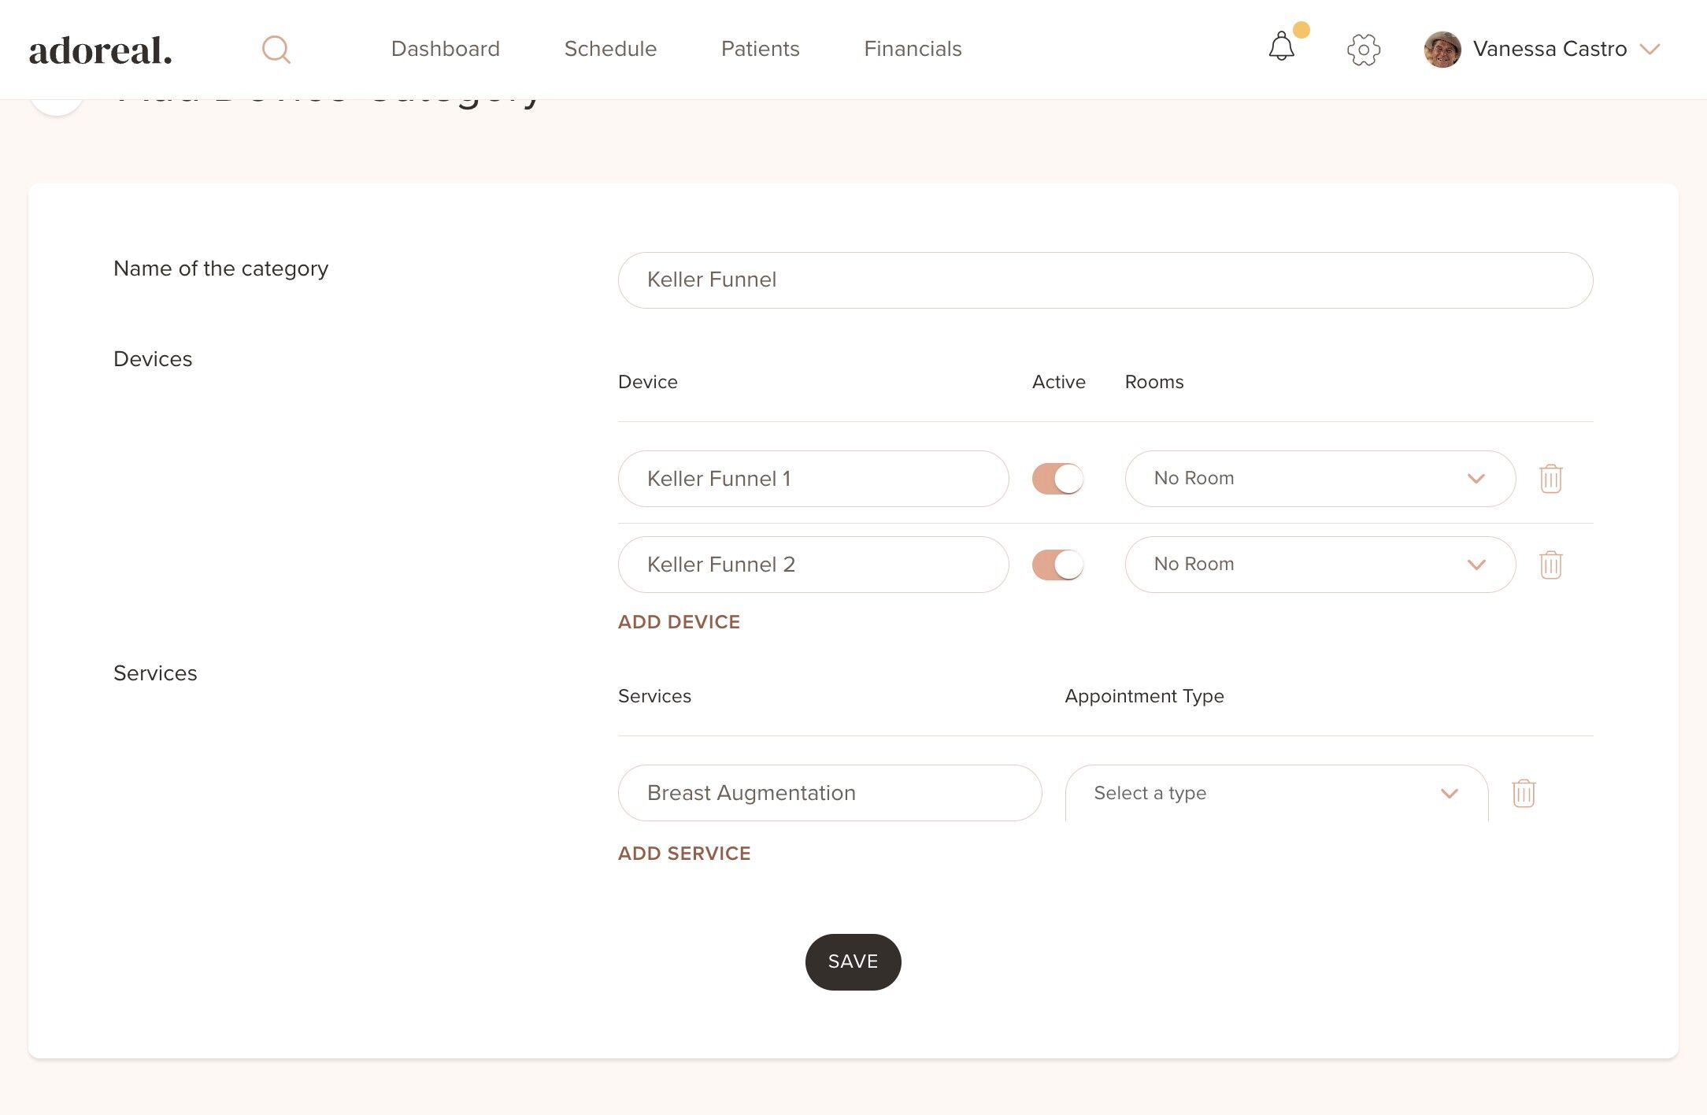Click the search magnifier icon
1707x1115 pixels.
276,50
